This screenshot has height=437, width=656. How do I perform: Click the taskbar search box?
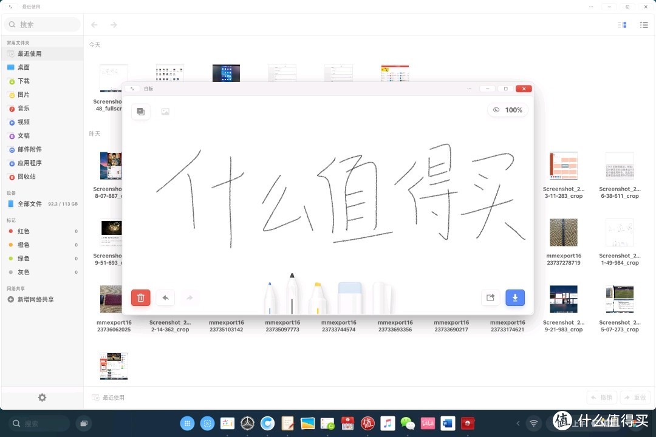coord(39,424)
